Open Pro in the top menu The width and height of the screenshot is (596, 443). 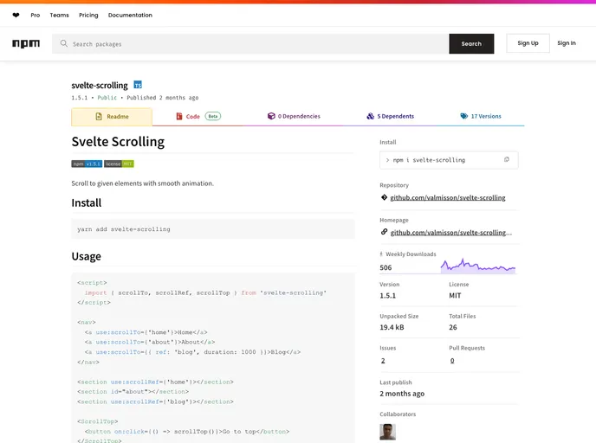click(36, 16)
